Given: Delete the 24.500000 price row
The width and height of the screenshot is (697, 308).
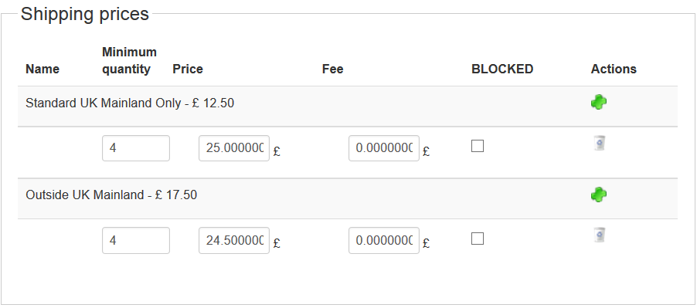Looking at the screenshot, I should pyautogui.click(x=599, y=235).
